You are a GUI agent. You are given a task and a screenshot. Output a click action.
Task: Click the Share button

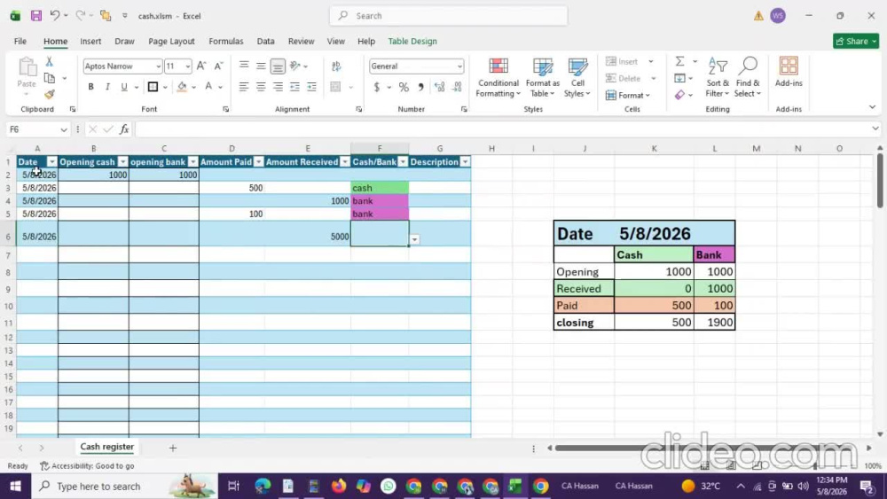(856, 42)
